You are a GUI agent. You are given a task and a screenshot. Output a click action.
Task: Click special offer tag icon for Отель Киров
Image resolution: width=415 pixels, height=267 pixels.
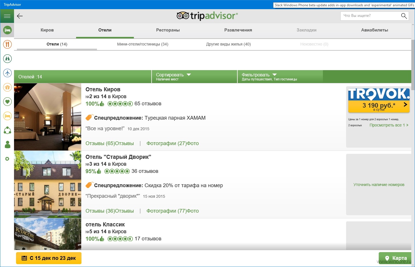[x=89, y=117]
